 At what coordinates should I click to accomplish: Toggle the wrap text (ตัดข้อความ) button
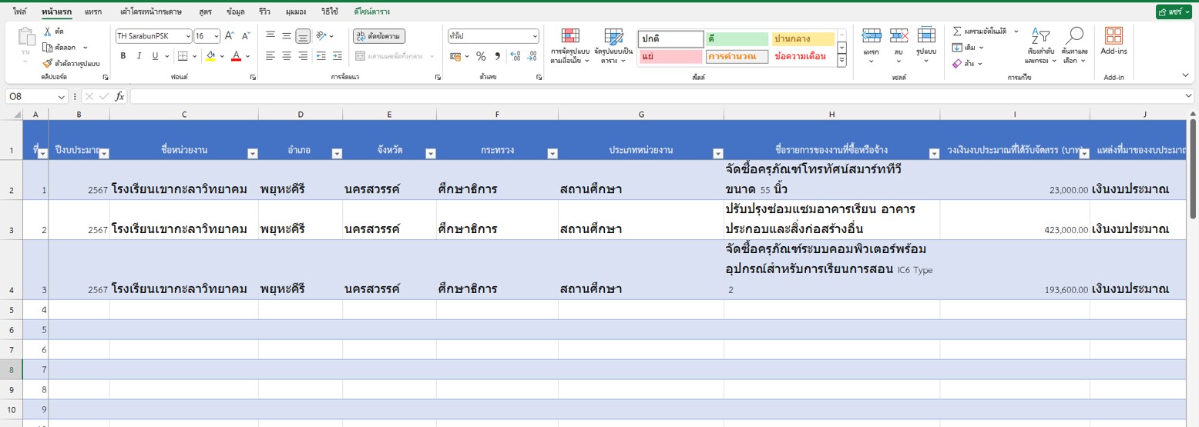click(x=379, y=36)
